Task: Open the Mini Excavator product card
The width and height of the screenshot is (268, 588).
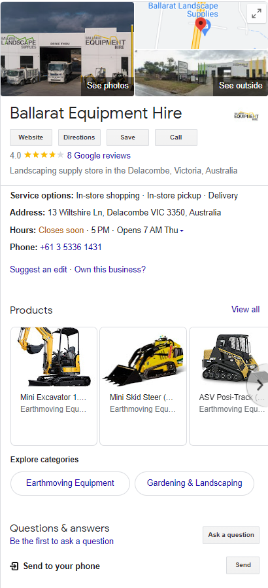Action: (54, 386)
